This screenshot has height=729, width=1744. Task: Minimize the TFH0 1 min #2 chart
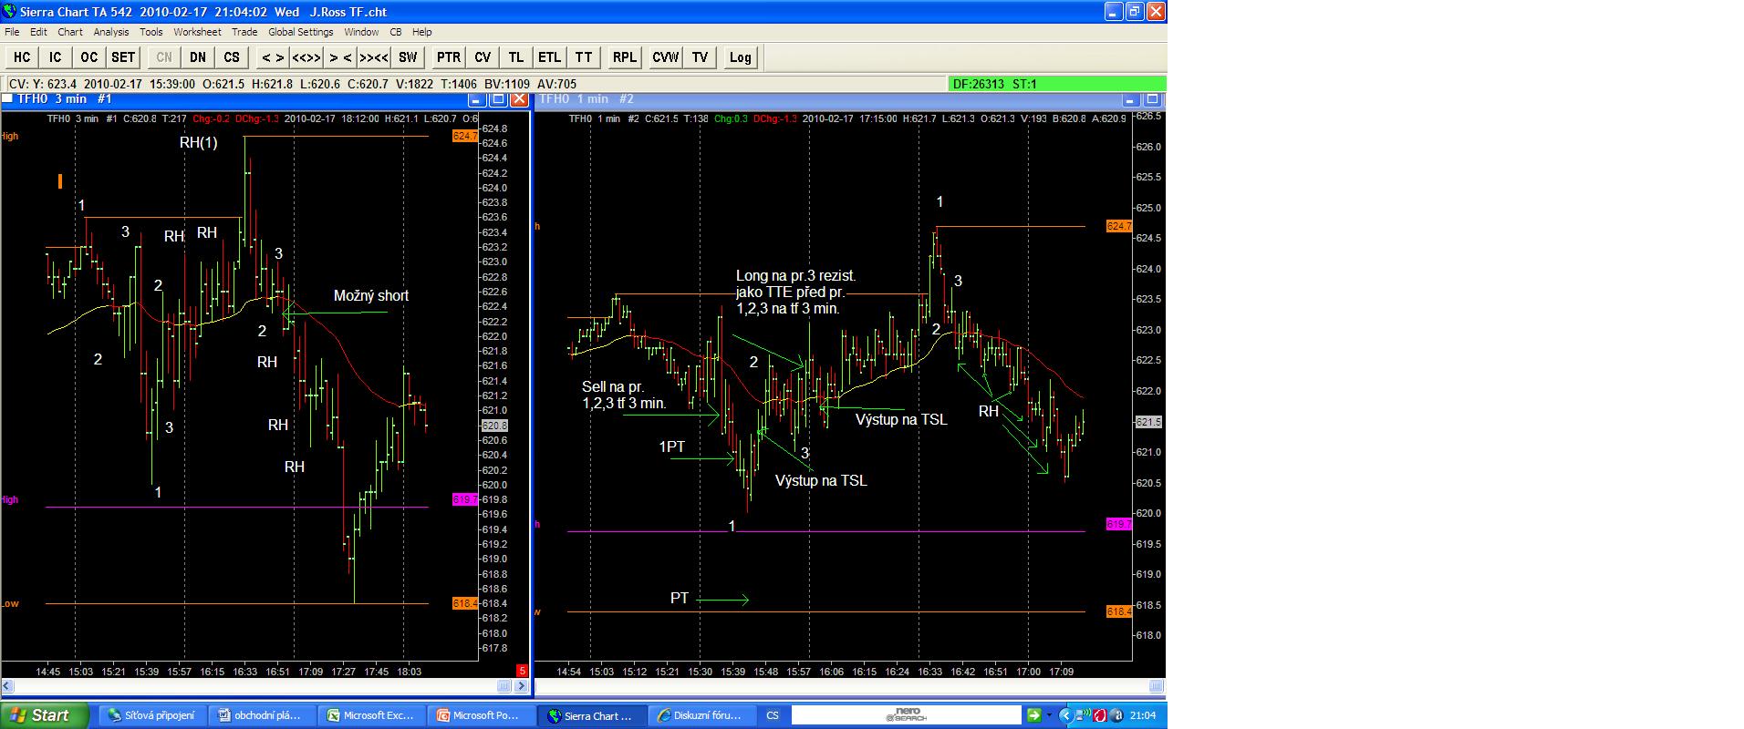point(1130,99)
